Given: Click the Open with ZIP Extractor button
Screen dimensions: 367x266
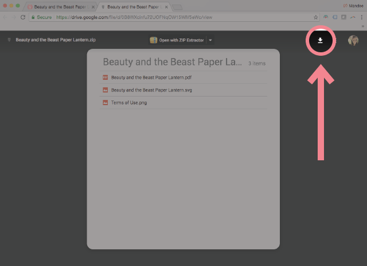Looking at the screenshot, I should click(x=177, y=40).
